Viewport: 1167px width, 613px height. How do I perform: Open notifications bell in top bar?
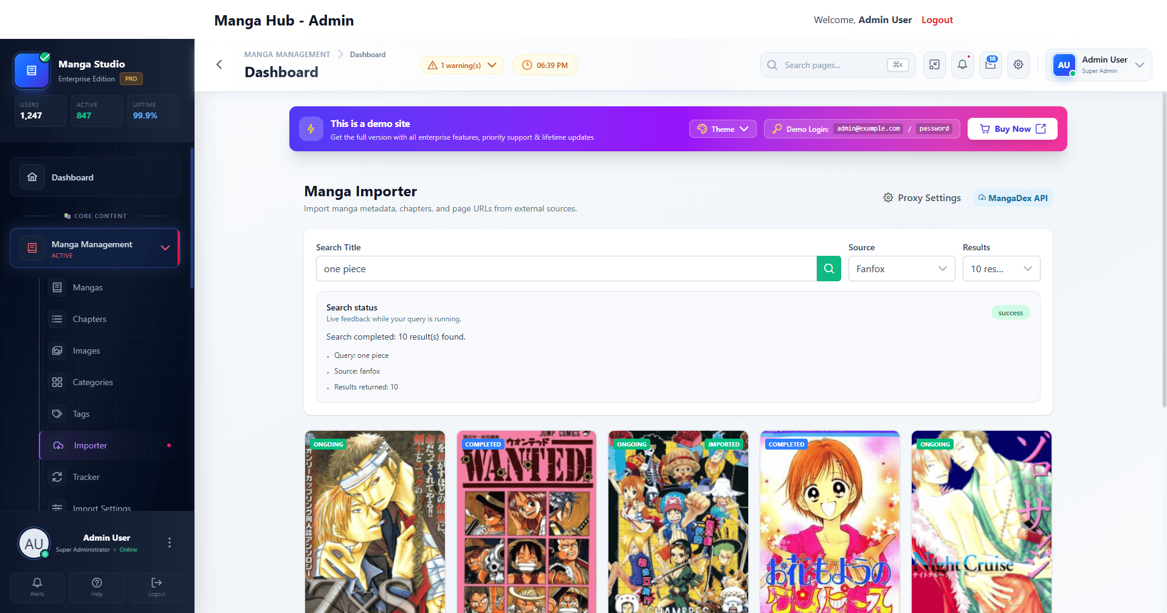[x=963, y=65]
